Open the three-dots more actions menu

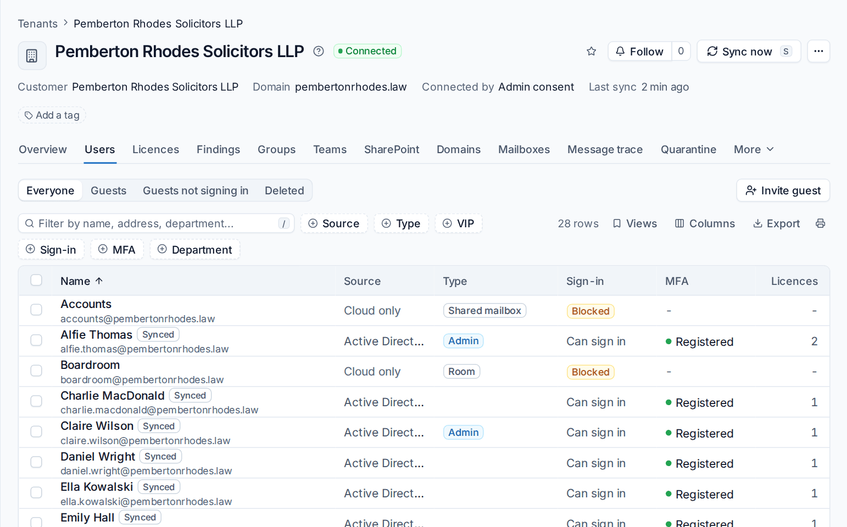818,51
